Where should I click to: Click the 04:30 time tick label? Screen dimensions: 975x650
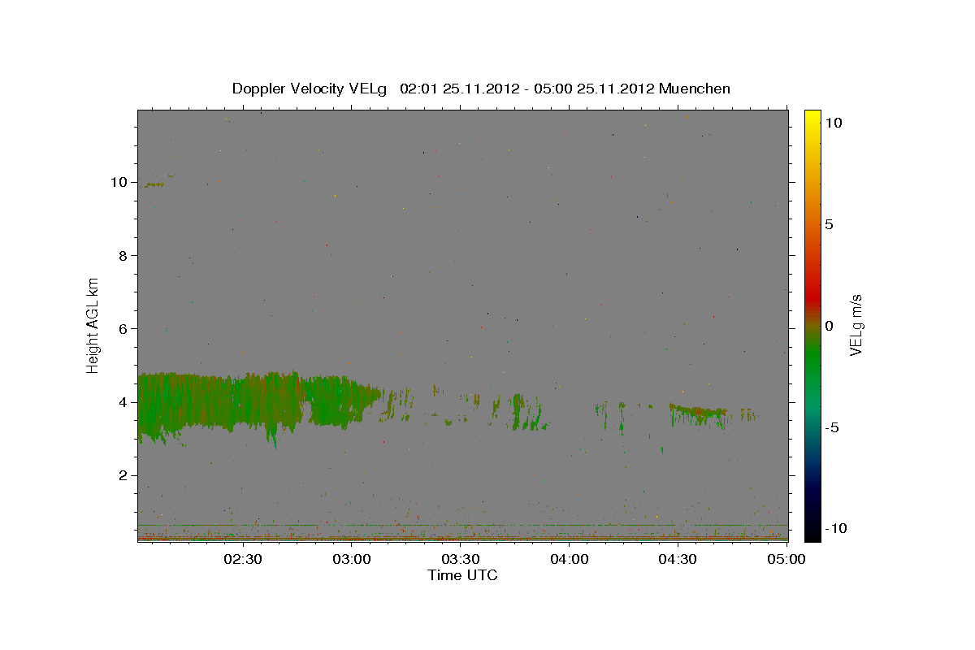coord(678,559)
